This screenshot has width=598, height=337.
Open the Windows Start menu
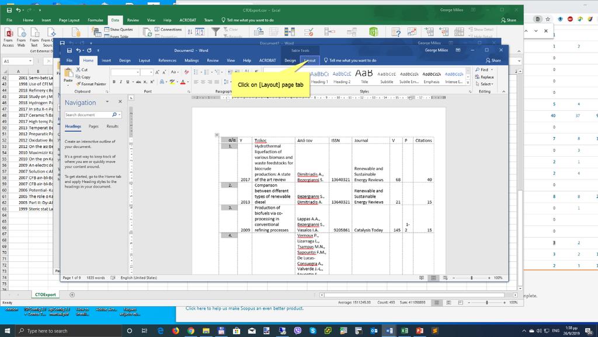(7, 331)
